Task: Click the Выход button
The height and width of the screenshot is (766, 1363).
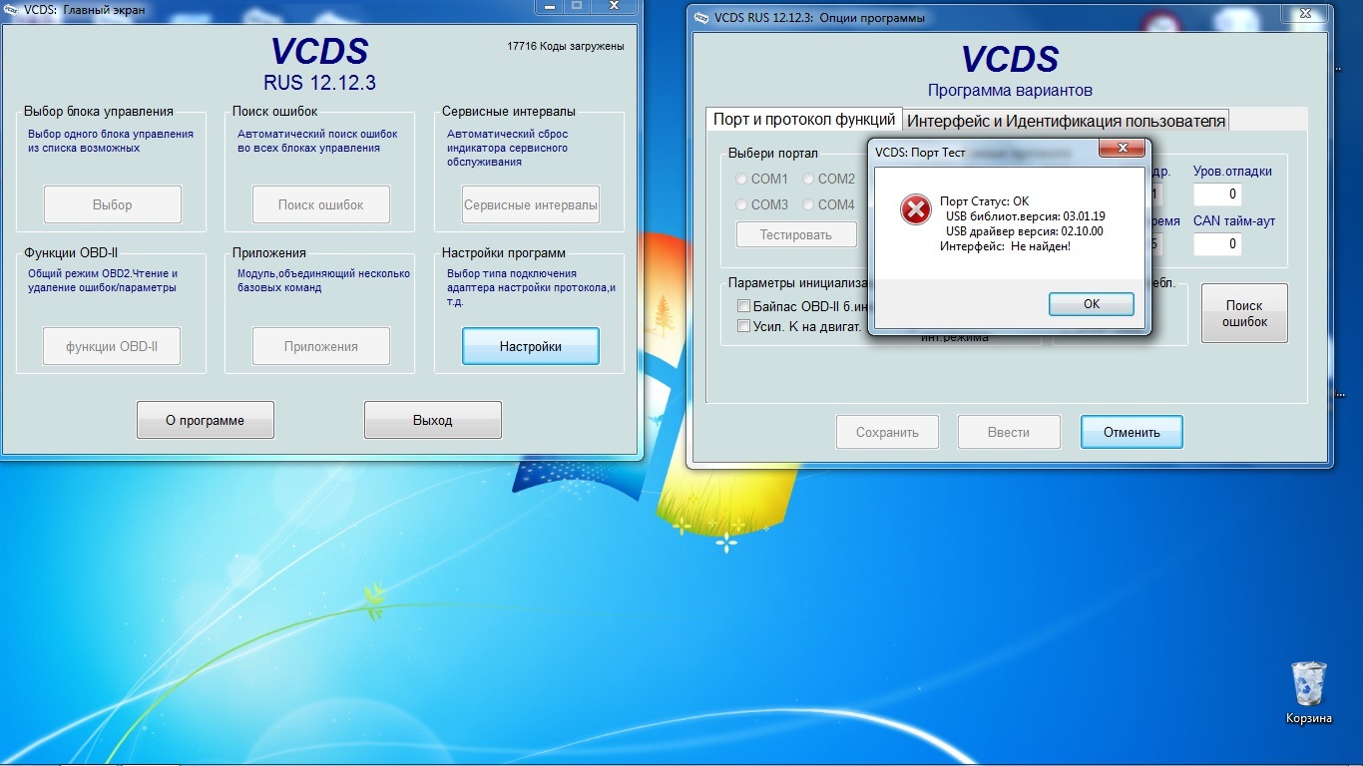Action: [433, 420]
